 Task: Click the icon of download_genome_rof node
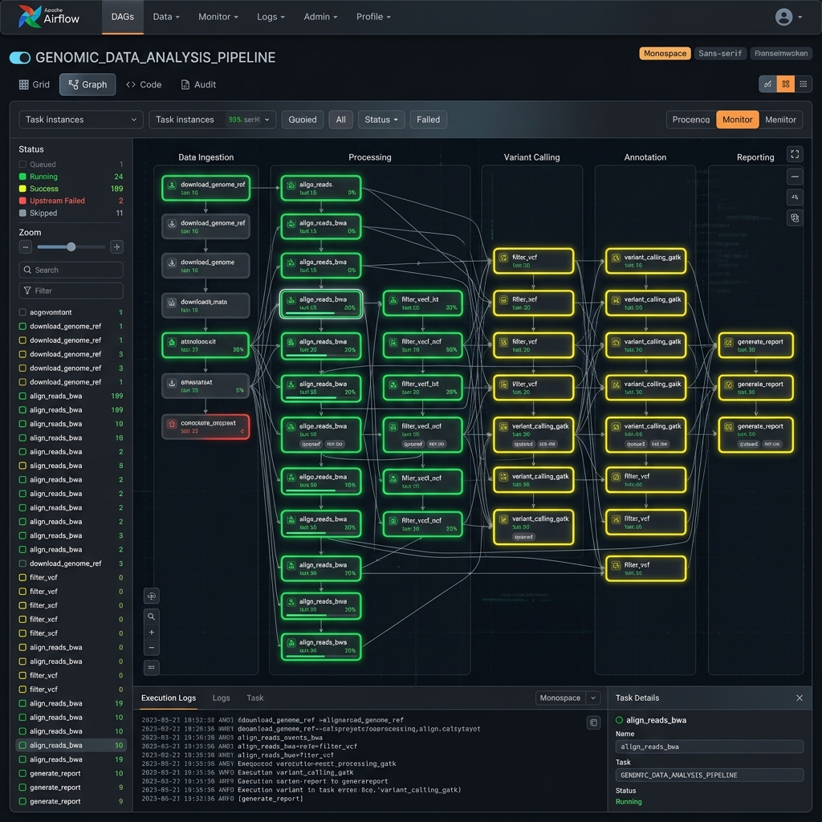pos(172,185)
